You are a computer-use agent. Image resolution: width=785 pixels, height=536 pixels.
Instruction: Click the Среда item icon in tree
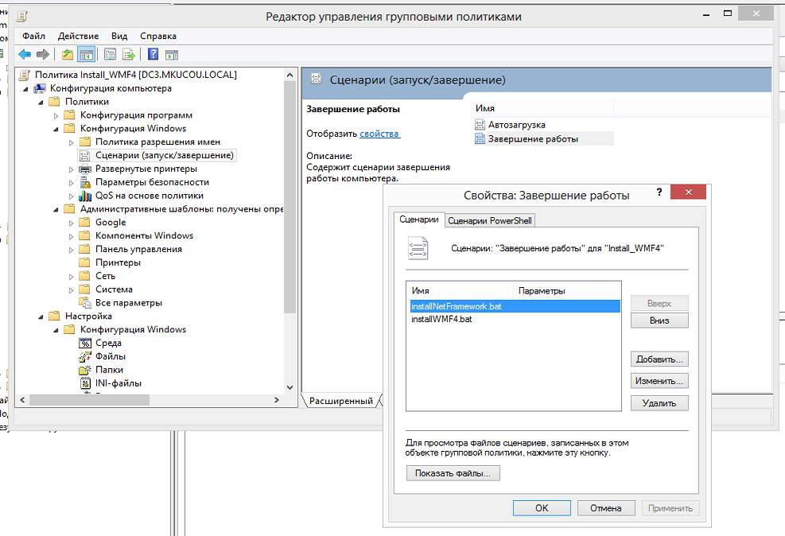(x=85, y=344)
